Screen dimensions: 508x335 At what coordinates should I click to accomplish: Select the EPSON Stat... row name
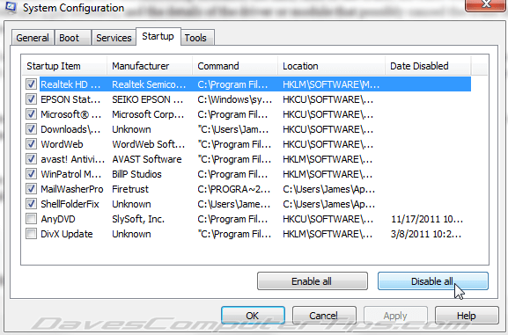pyautogui.click(x=70, y=99)
